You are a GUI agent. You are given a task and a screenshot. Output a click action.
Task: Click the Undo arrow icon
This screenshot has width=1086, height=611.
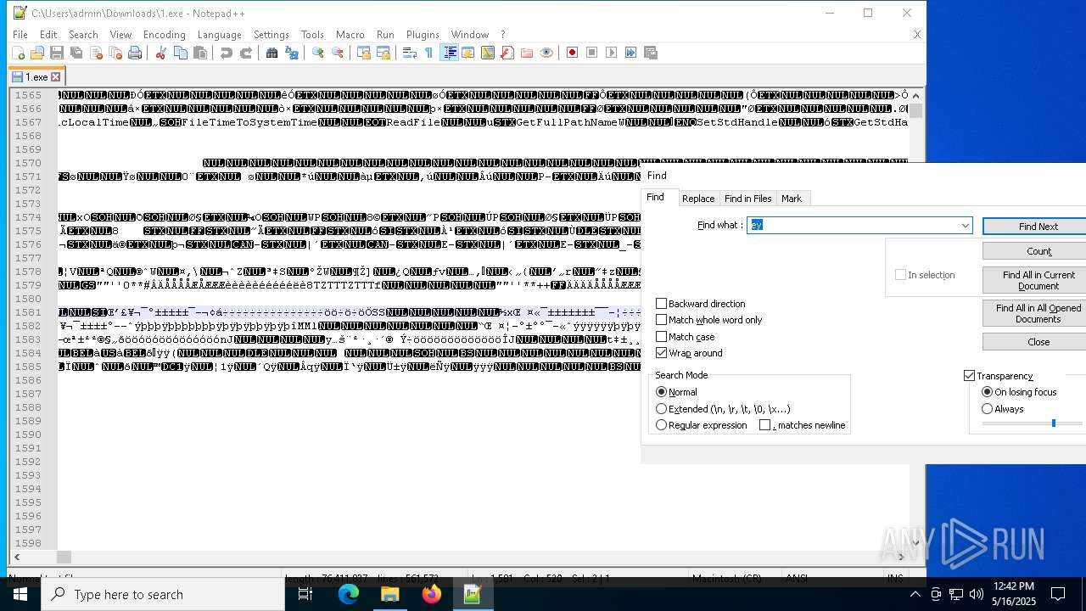coord(226,53)
